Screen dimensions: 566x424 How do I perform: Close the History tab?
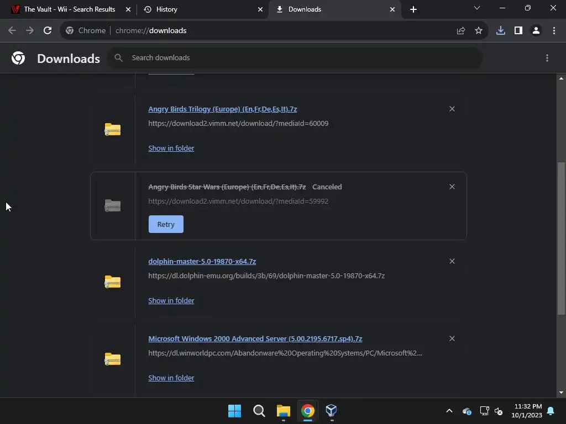point(260,9)
